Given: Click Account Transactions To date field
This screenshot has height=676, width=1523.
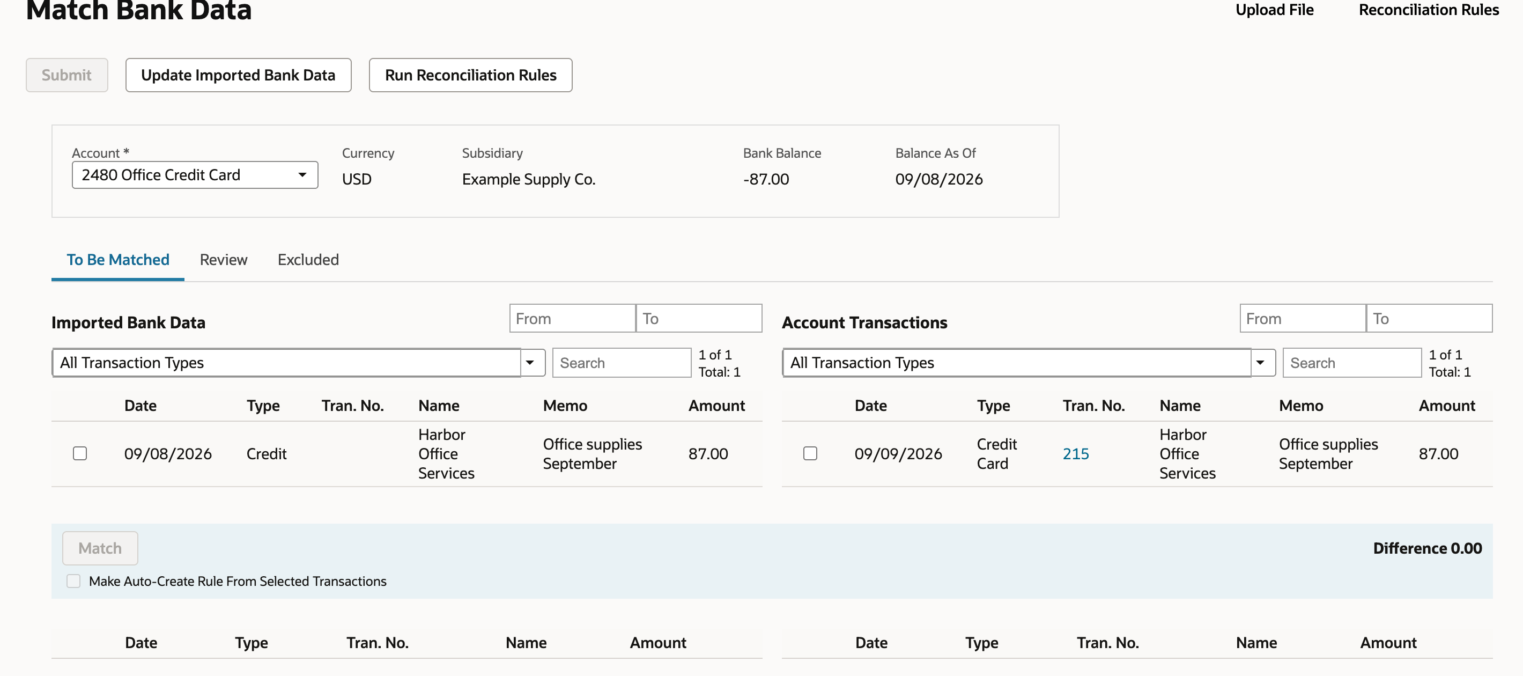Looking at the screenshot, I should [1429, 318].
